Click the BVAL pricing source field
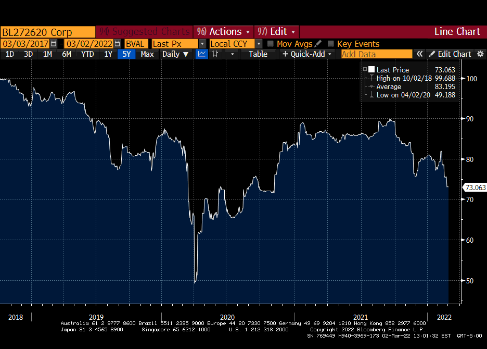This screenshot has width=487, height=349. (136, 44)
